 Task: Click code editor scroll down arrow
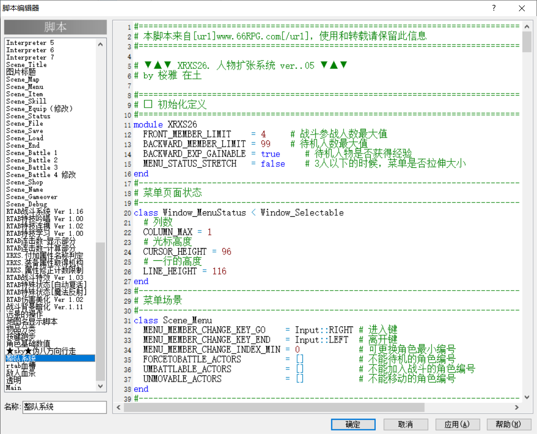[x=527, y=397]
